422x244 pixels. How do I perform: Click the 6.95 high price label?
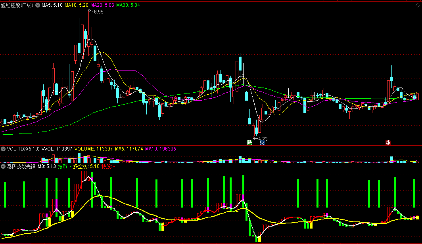click(x=98, y=12)
